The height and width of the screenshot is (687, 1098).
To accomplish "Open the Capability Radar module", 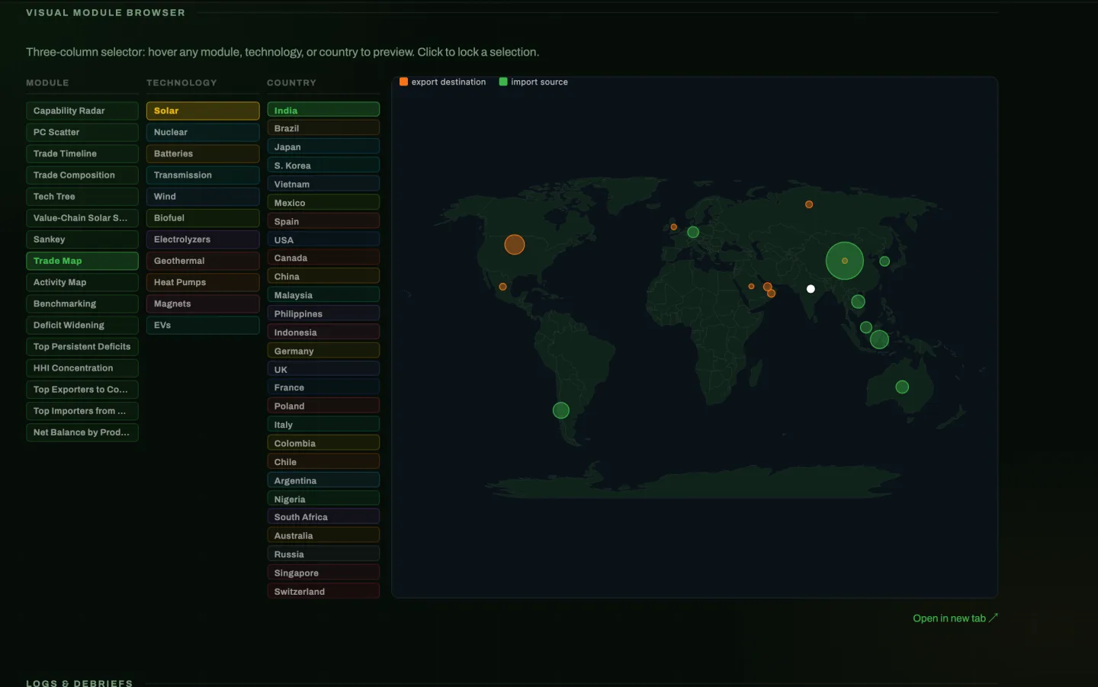I will [82, 111].
